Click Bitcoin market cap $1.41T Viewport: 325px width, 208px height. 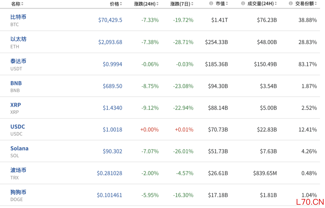click(x=219, y=20)
